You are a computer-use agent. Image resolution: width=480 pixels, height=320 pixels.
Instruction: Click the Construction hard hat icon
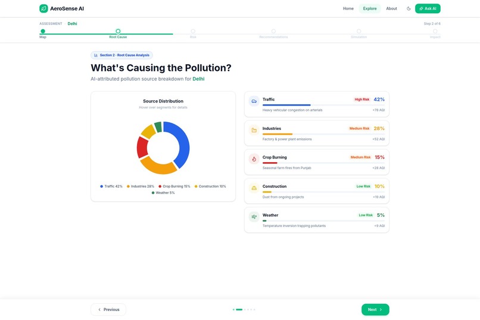(254, 188)
